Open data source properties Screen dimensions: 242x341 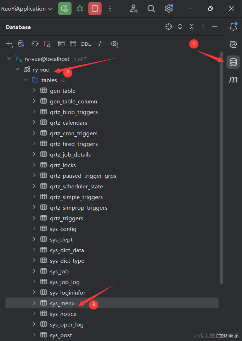pos(21,44)
